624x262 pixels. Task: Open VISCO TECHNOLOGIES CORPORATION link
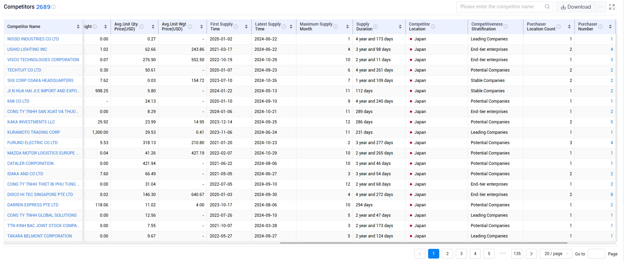tap(43, 60)
